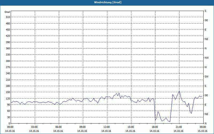Select the 240 degree axis label

click(8, 73)
